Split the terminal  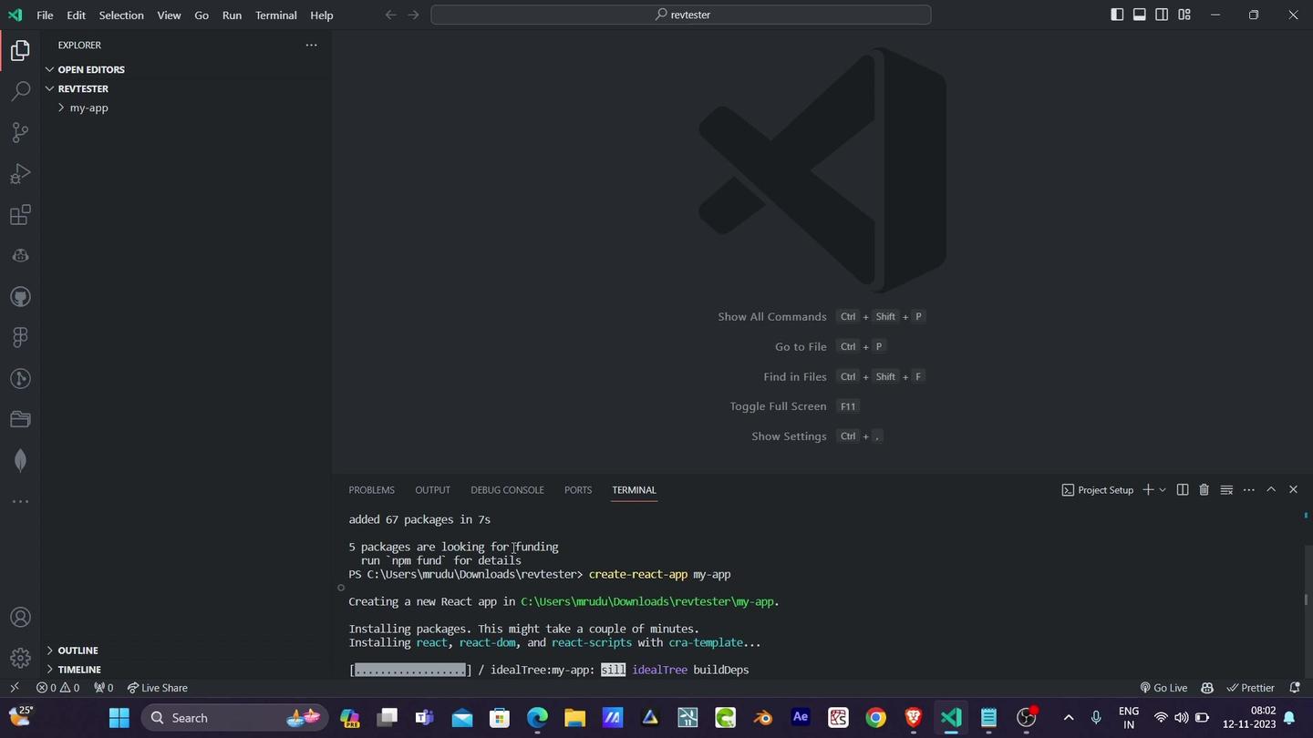pyautogui.click(x=1183, y=490)
